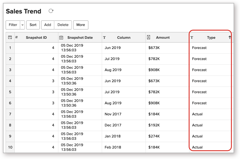Click the number type icon for Snapshot ID

[17, 37]
